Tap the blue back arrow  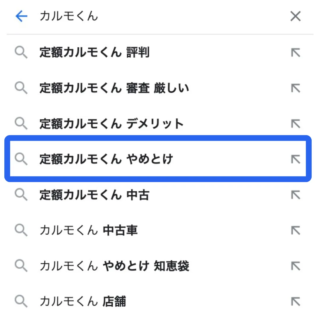pos(21,16)
